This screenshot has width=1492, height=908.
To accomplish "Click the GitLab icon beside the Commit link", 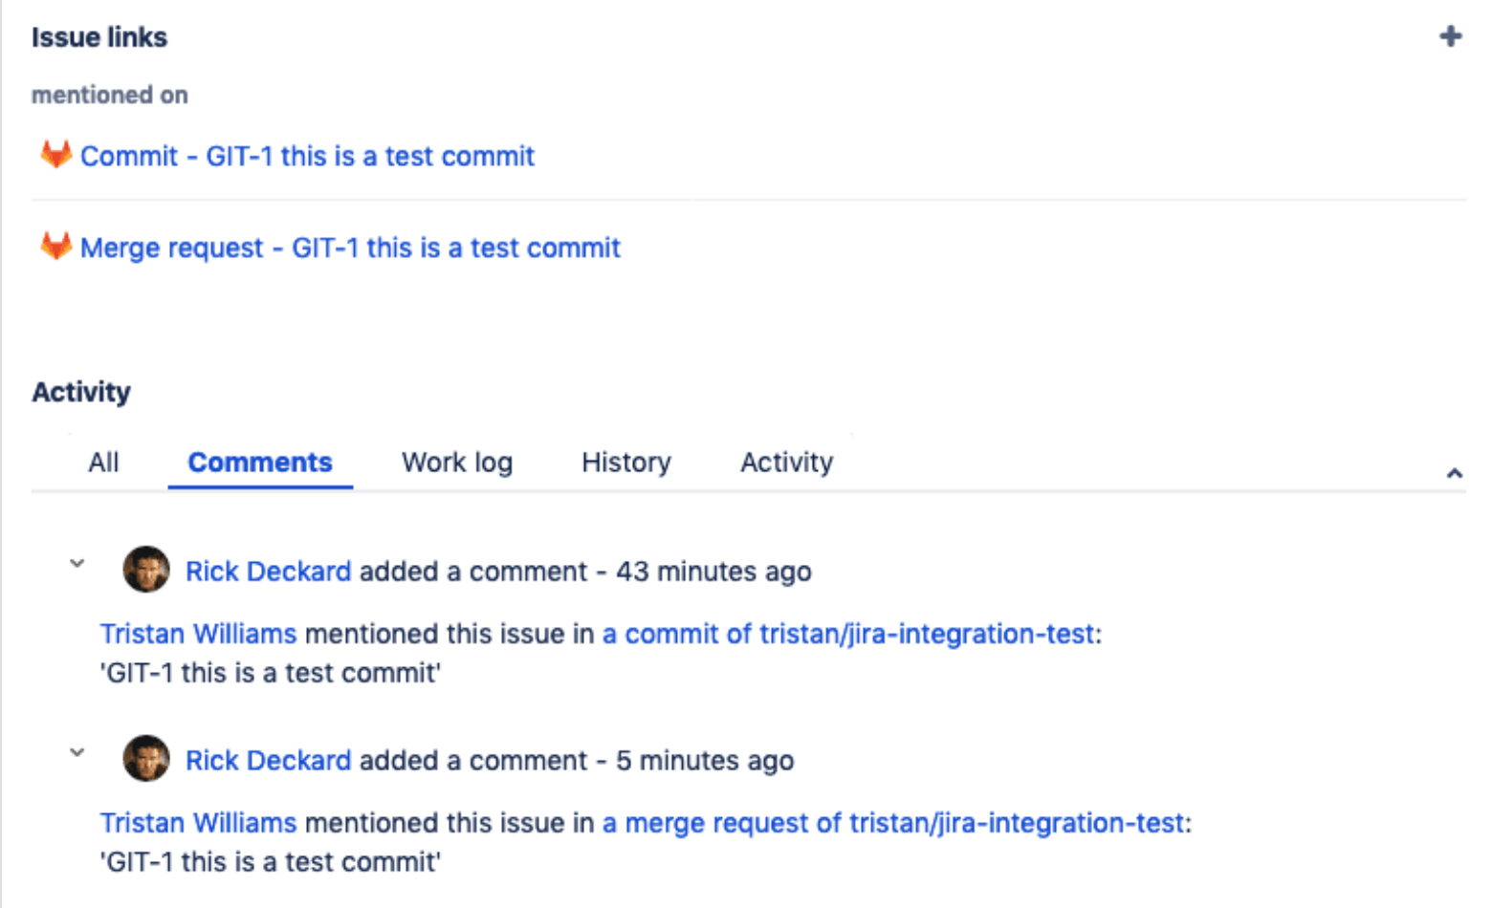I will point(56,155).
